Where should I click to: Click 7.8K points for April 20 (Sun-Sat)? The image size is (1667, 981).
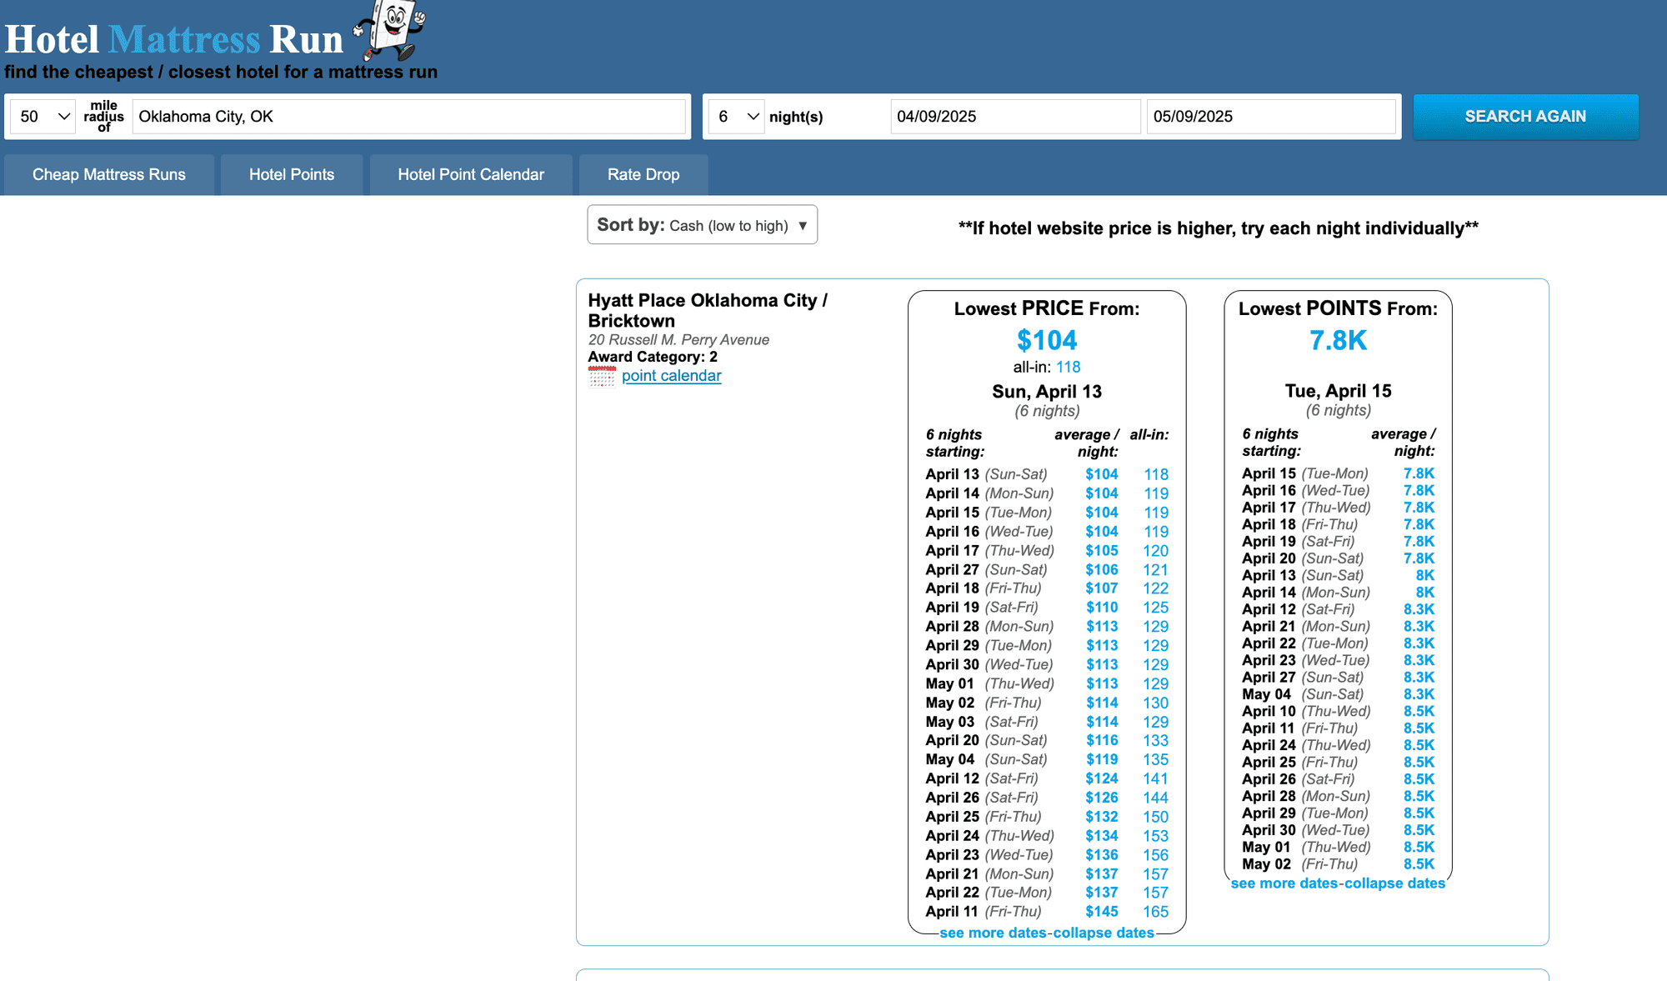coord(1419,558)
